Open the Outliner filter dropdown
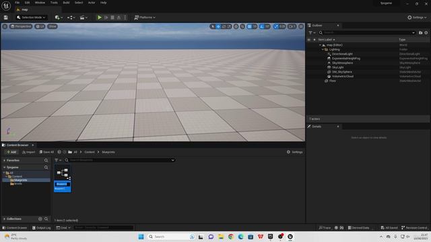This screenshot has width=431, height=242. (x=312, y=33)
